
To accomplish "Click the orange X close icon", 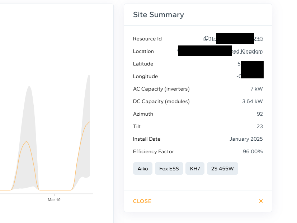I will pos(261,201).
